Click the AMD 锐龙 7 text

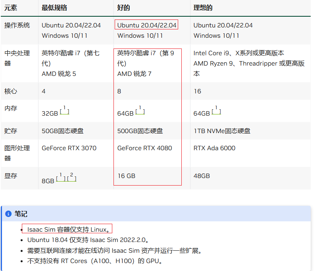pyautogui.click(x=134, y=74)
